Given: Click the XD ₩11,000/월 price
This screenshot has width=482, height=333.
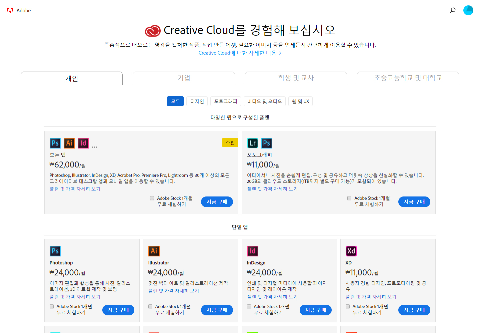Looking at the screenshot, I should coord(362,273).
